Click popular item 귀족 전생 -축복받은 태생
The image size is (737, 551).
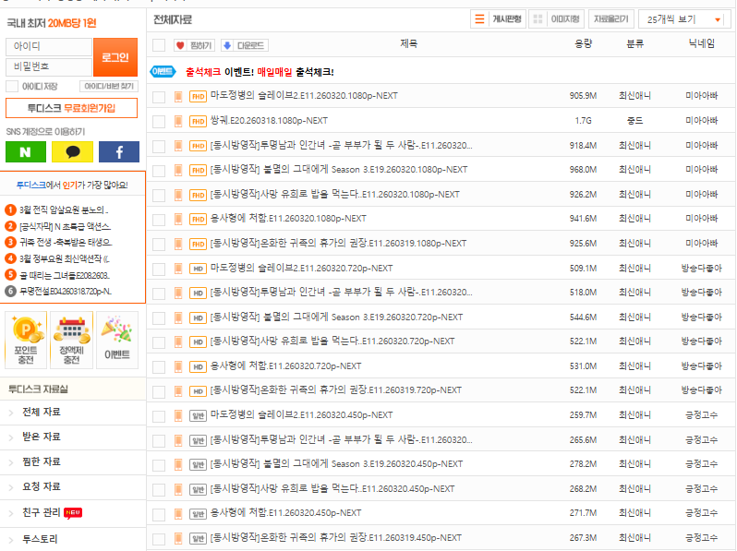66,243
